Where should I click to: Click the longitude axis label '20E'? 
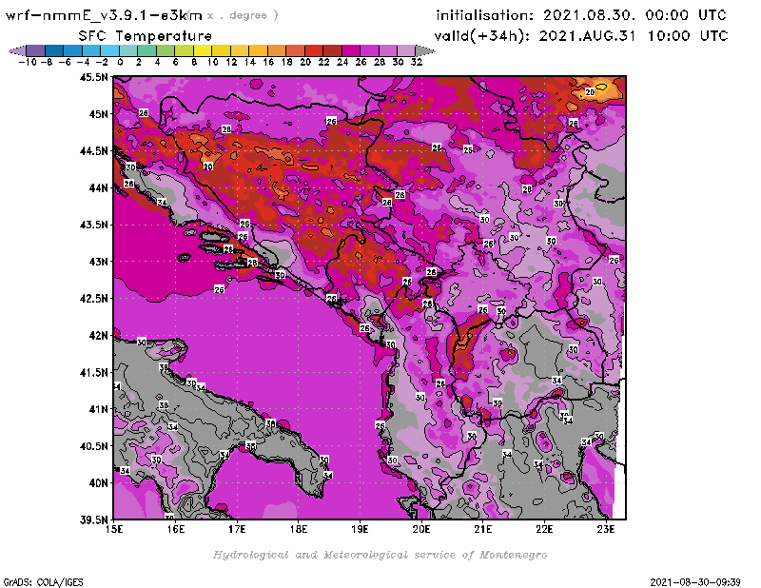[421, 529]
